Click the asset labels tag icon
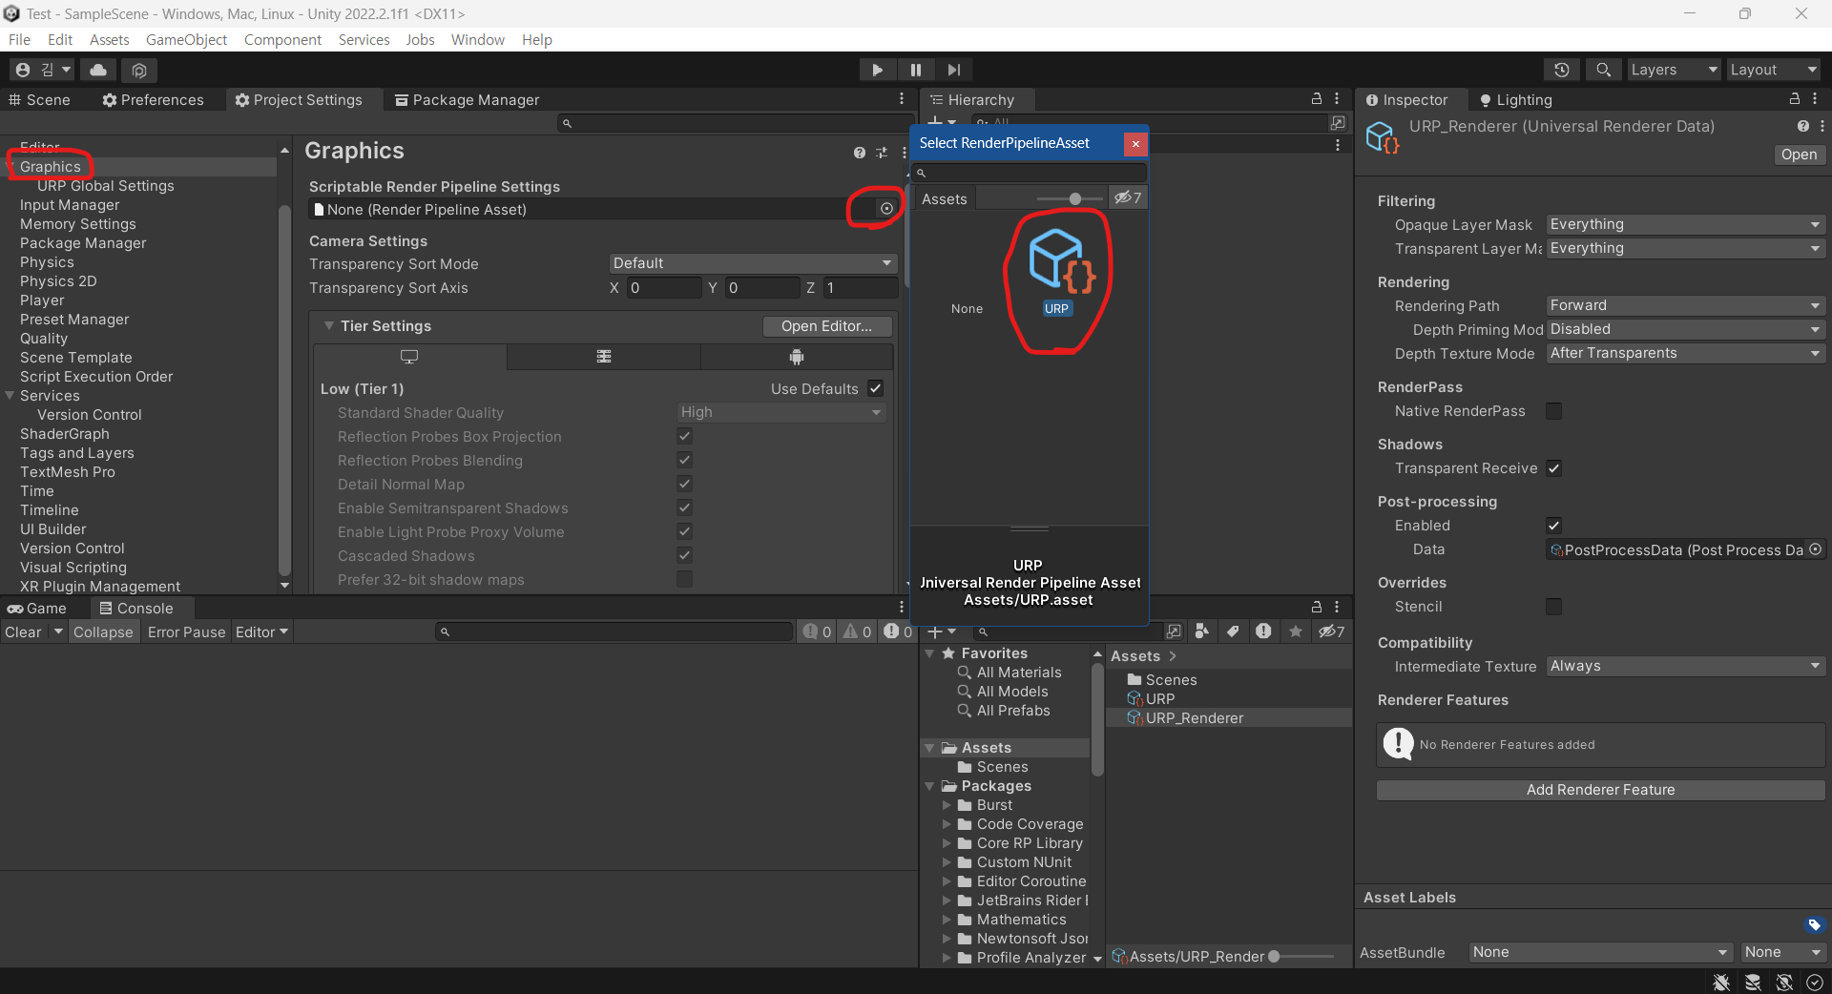Image resolution: width=1832 pixels, height=994 pixels. (x=1814, y=924)
